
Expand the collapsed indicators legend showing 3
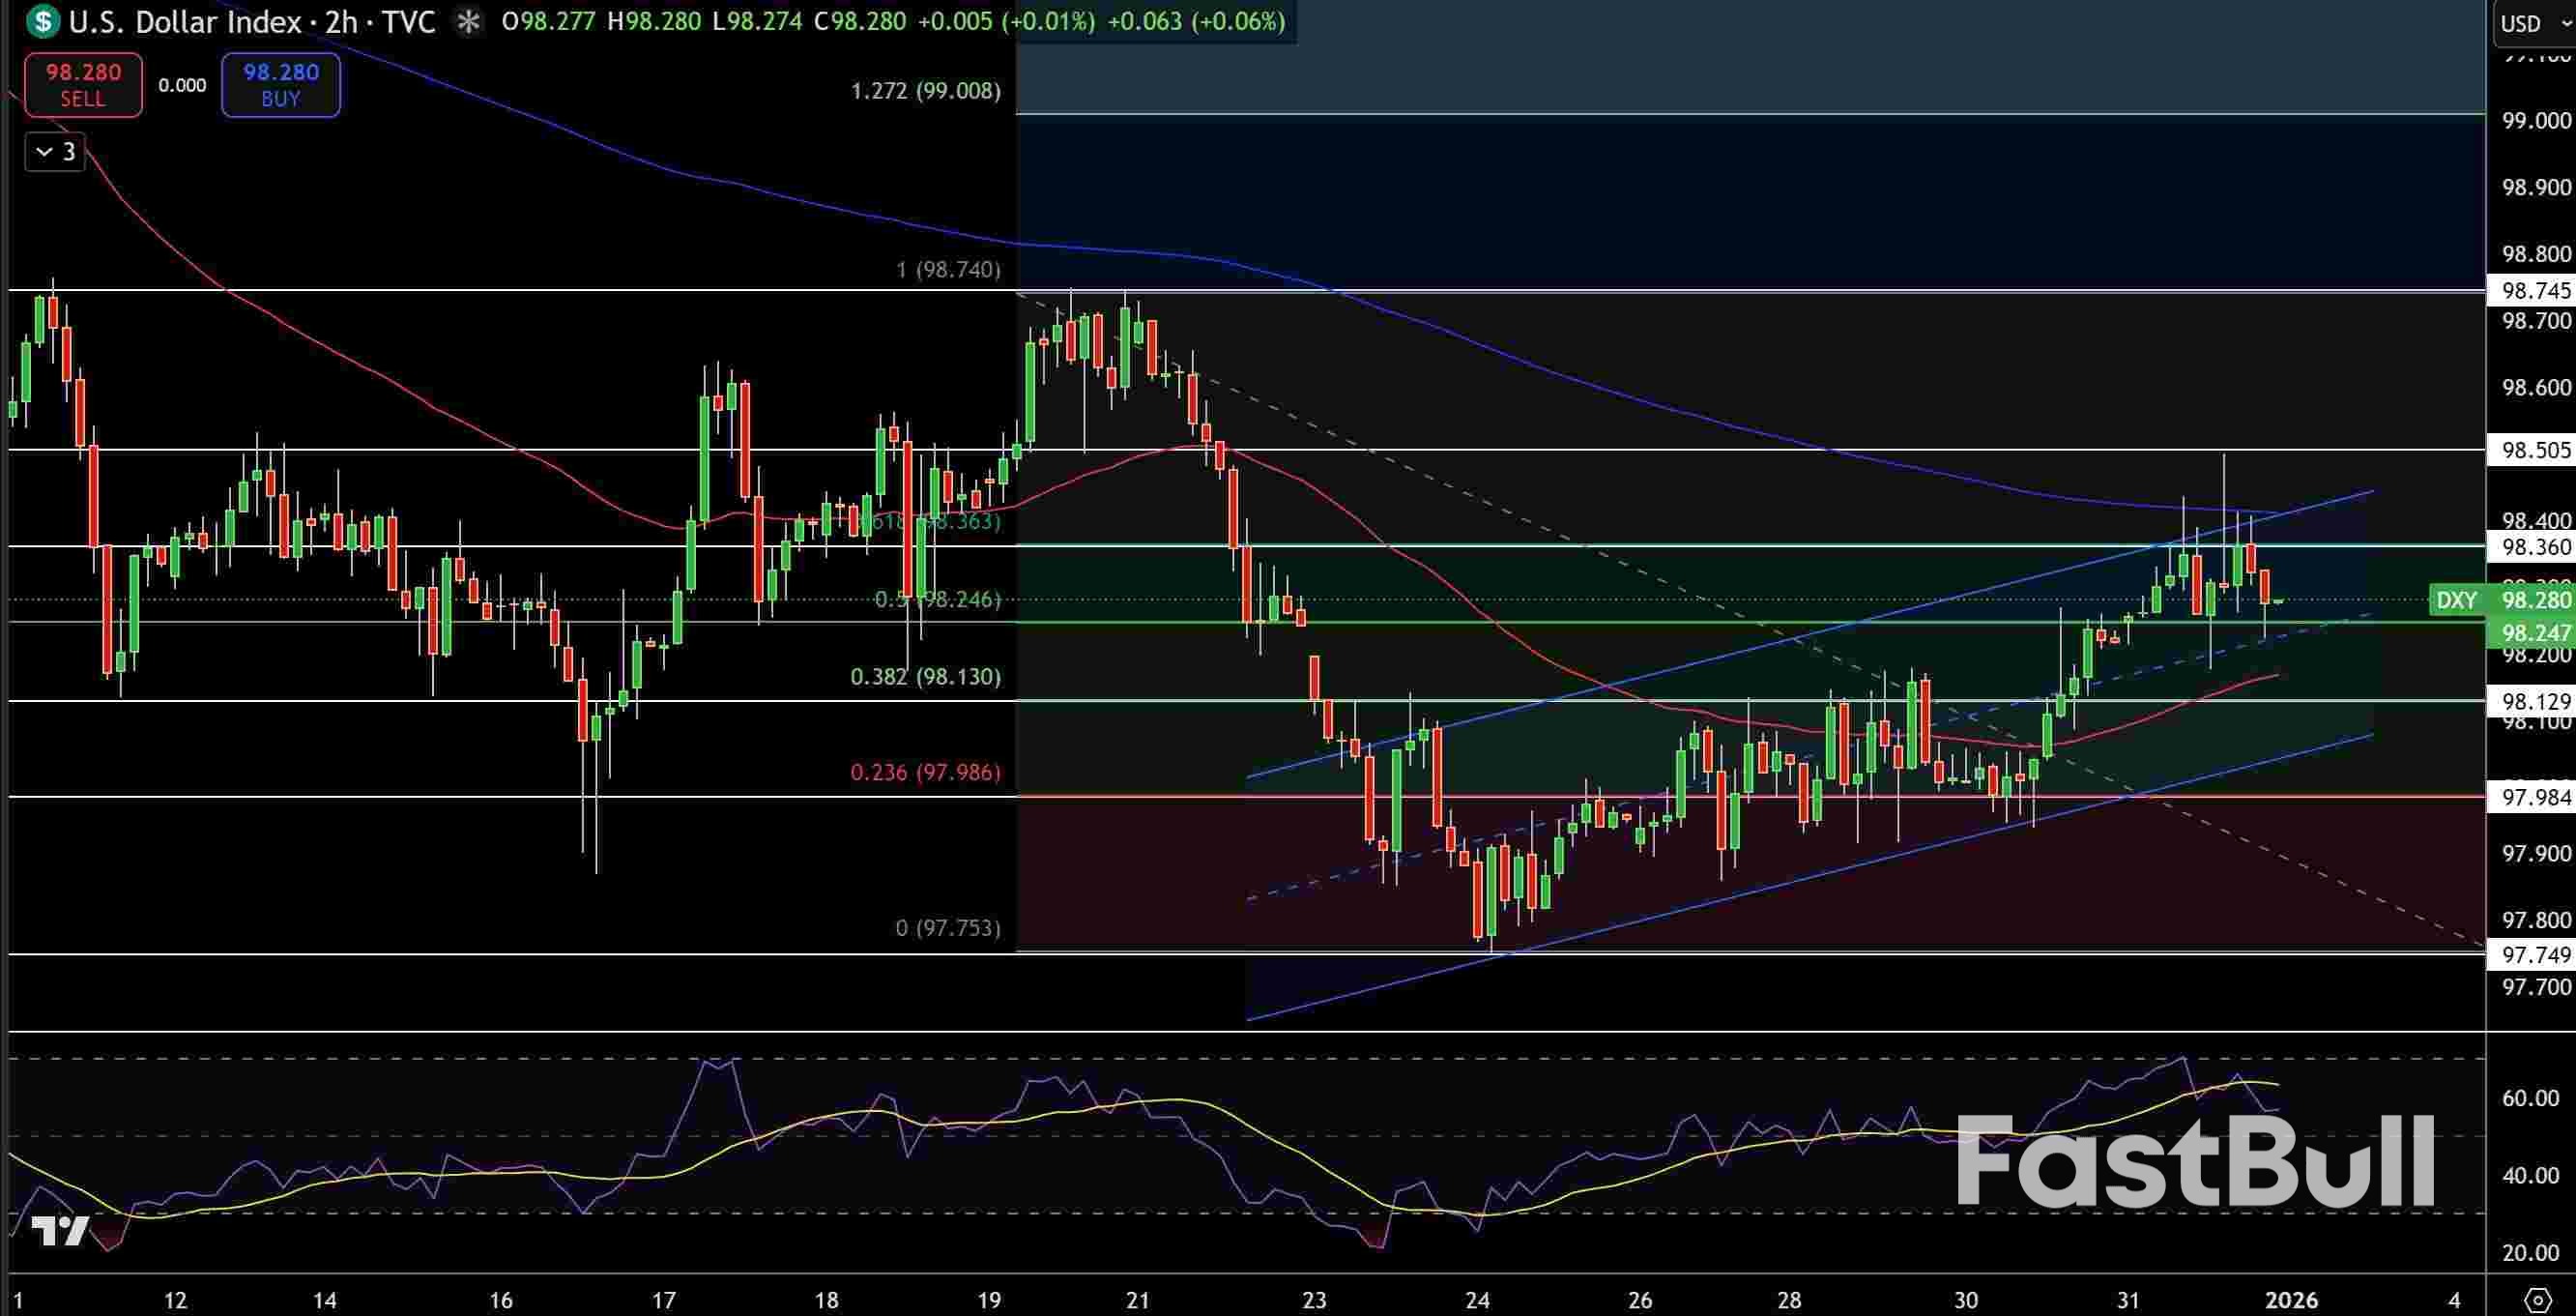point(55,152)
